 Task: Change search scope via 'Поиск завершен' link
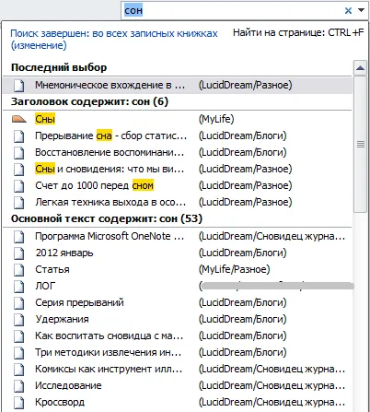pyautogui.click(x=114, y=40)
